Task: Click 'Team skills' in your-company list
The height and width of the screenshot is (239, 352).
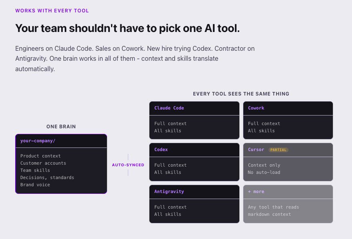Action: click(35, 170)
